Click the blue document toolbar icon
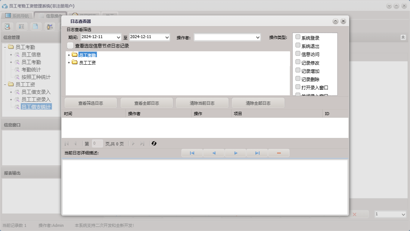The height and width of the screenshot is (231, 410). (x=35, y=27)
